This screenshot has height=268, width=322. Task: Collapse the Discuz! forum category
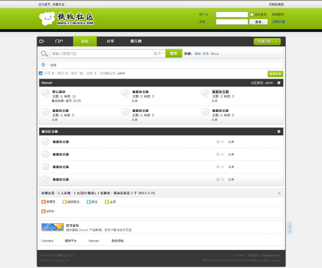pos(279,83)
